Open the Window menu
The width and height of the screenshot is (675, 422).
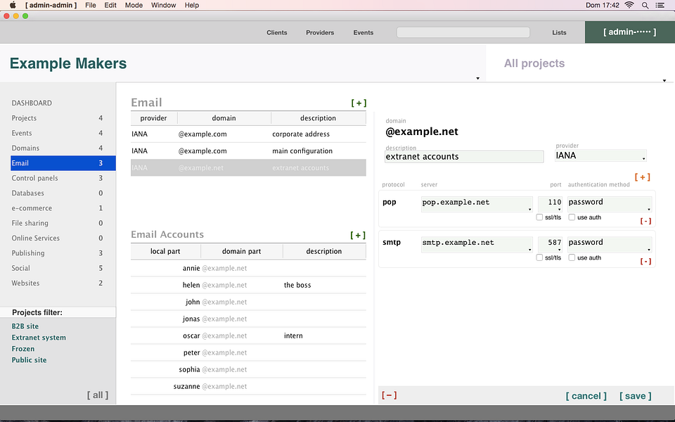(x=164, y=5)
